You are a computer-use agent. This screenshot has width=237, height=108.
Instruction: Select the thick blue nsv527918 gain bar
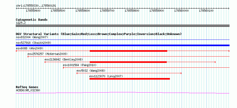[x=122, y=45]
